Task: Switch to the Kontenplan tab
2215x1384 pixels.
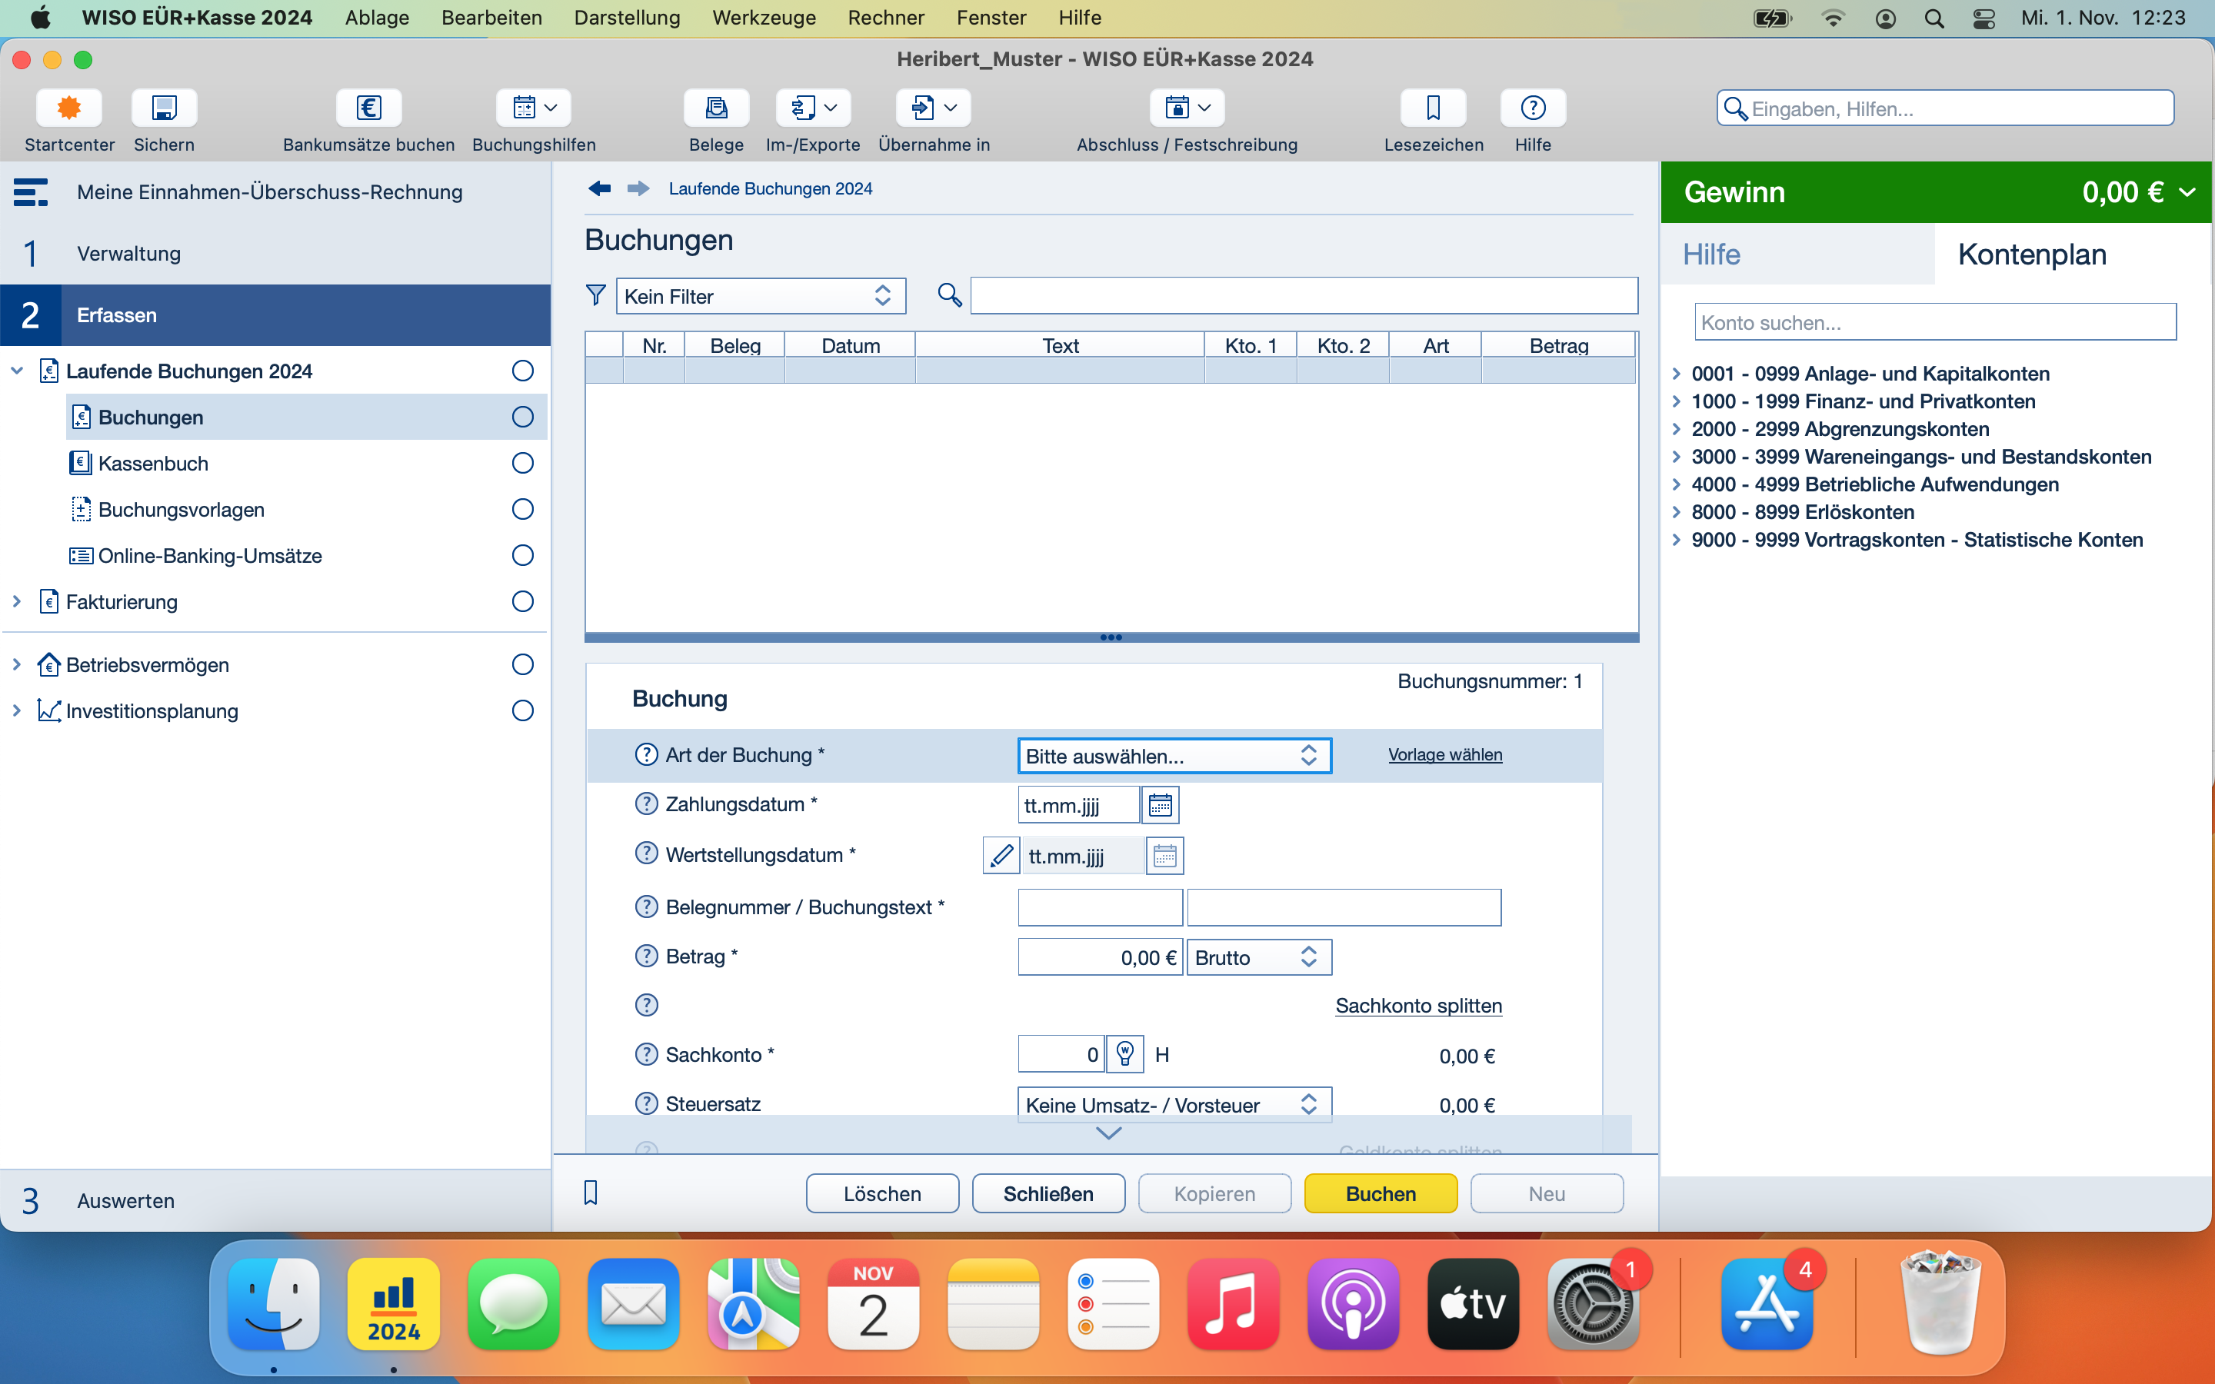Action: click(2072, 255)
